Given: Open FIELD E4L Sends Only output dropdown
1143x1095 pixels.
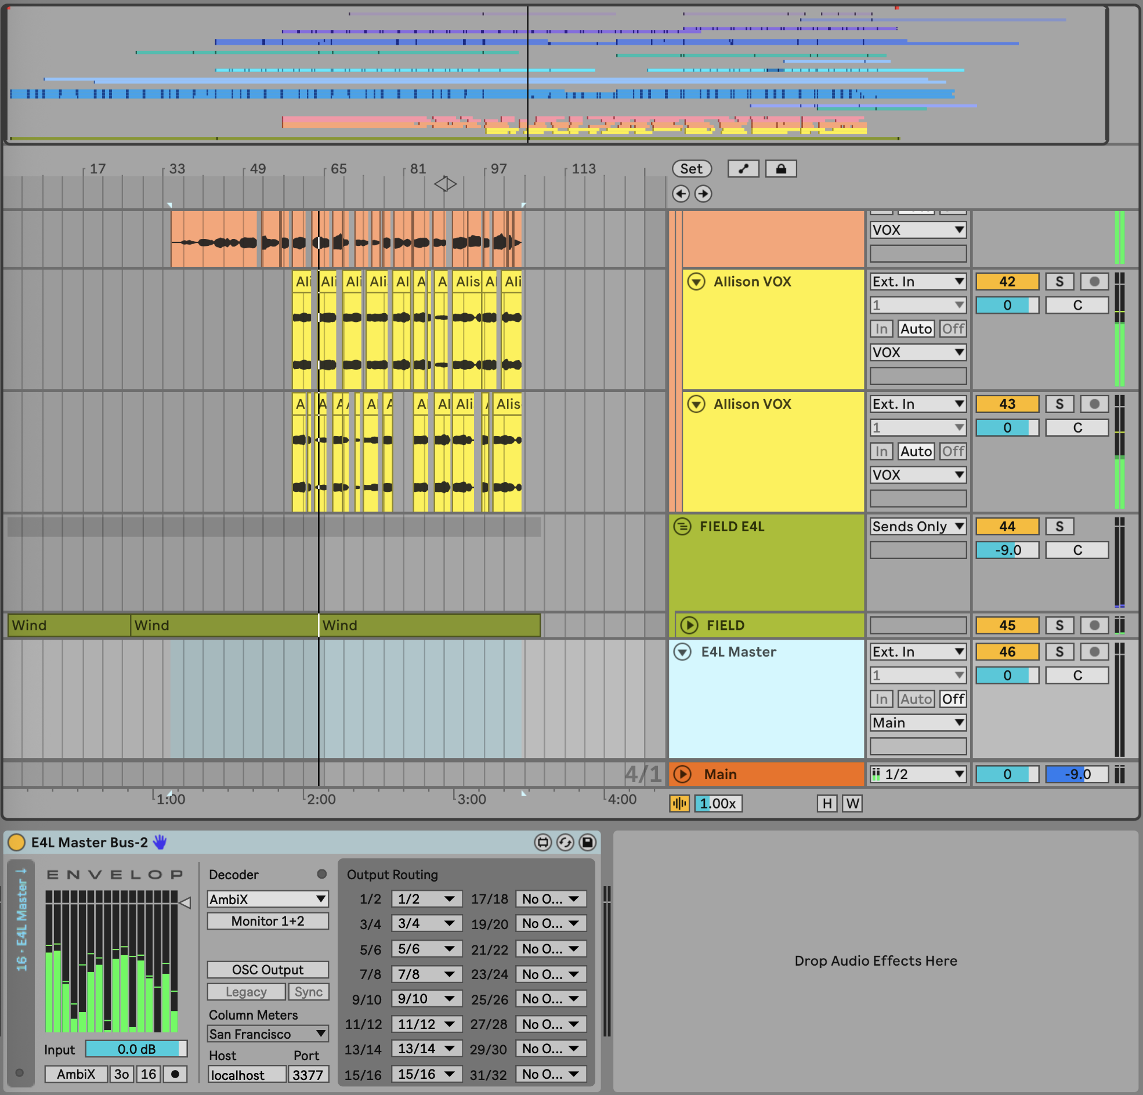Looking at the screenshot, I should pyautogui.click(x=917, y=527).
